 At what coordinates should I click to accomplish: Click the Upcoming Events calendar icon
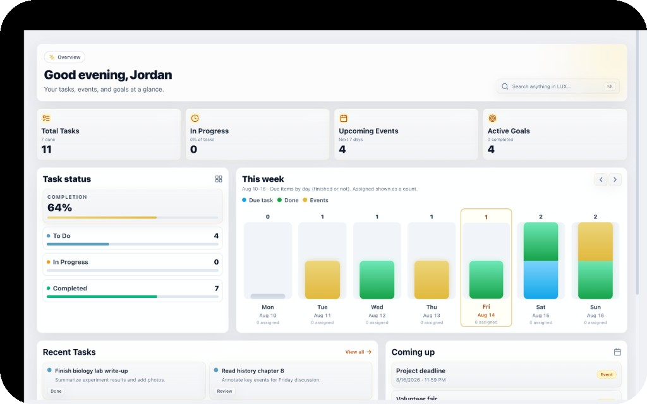pyautogui.click(x=343, y=118)
